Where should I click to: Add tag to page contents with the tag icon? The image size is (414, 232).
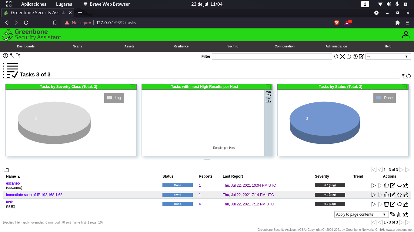point(393,214)
